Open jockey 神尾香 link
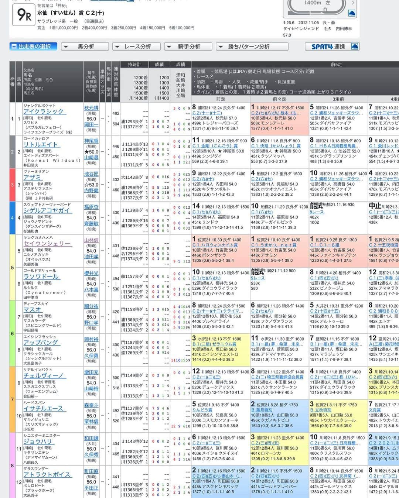 pos(91,141)
